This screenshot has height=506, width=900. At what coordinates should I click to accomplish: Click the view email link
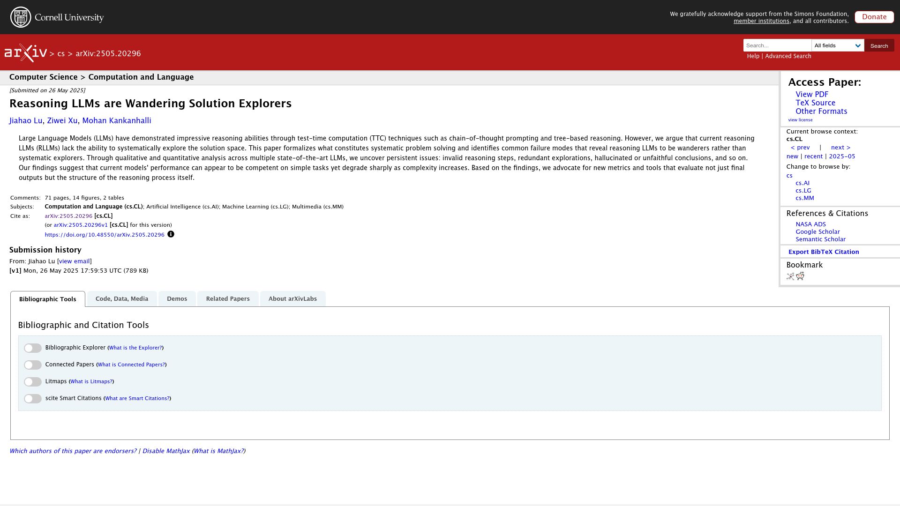point(74,261)
